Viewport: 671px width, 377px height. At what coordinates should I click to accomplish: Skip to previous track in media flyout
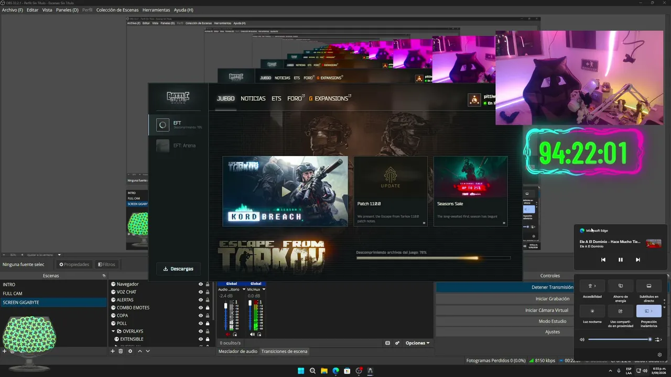(x=603, y=260)
